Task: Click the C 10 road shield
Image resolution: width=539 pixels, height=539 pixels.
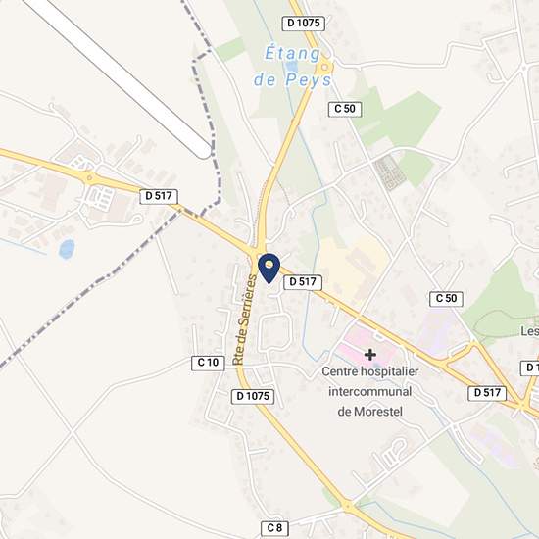Action: pos(208,363)
